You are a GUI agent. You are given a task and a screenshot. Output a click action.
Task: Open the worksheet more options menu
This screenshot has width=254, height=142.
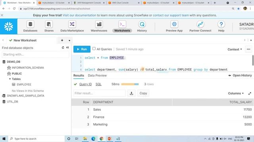(248, 49)
